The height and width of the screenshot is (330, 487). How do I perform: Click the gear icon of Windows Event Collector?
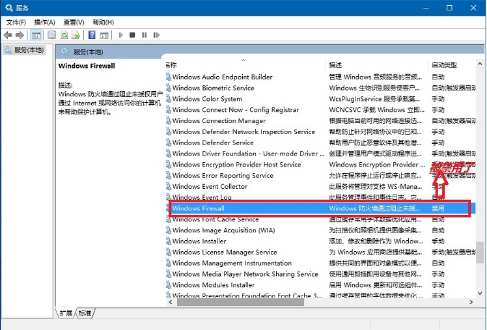click(169, 186)
